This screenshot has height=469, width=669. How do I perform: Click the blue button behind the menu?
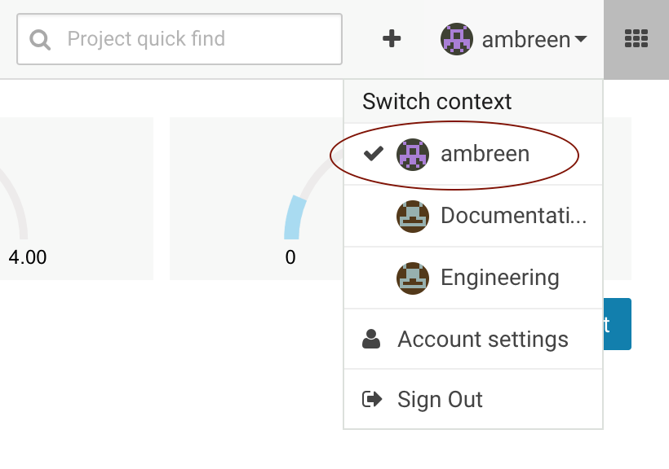coord(617,324)
